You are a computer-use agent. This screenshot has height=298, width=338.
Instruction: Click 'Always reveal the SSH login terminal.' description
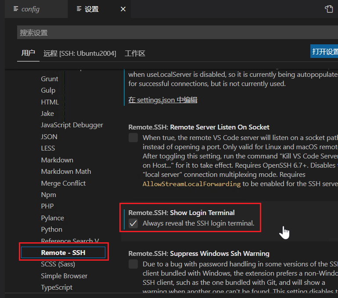[198, 223]
